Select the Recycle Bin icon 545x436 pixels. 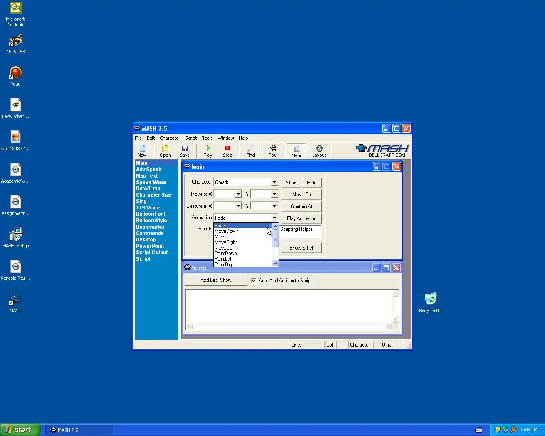(430, 303)
